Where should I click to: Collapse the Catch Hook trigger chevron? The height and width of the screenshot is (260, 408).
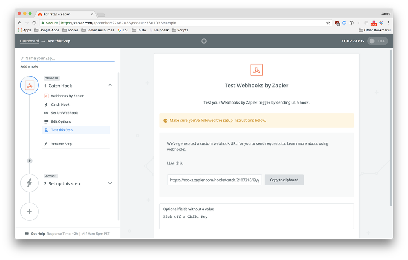110,86
